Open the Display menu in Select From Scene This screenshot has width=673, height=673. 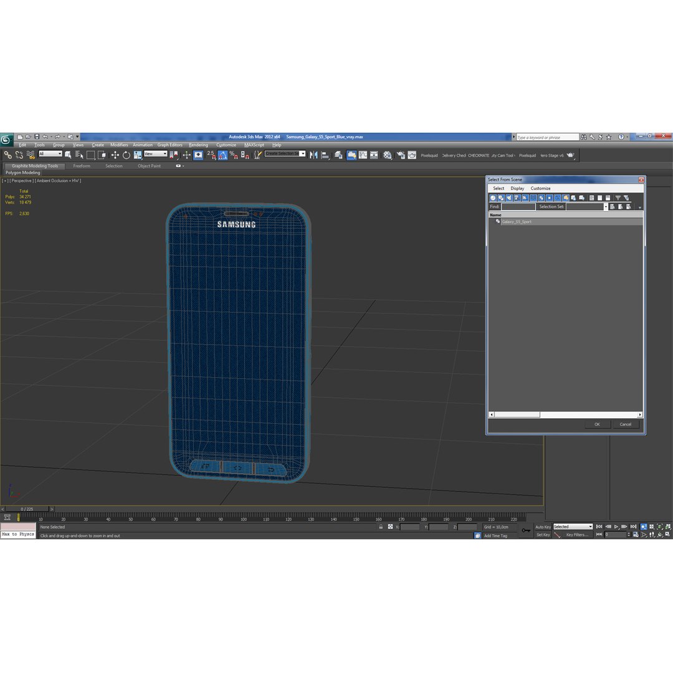tap(517, 188)
